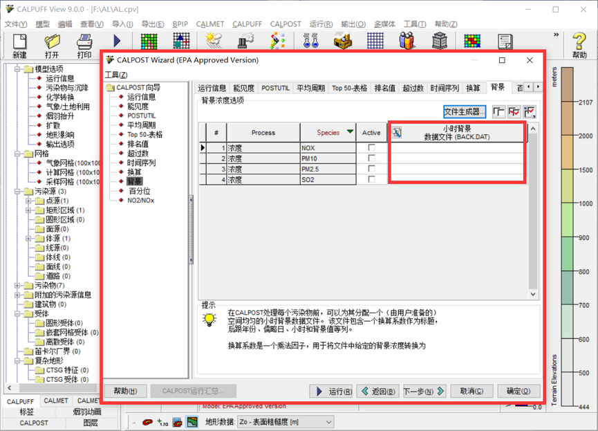Expand the 矩形区域 (1) tree node
This screenshot has width=598, height=431.
click(x=28, y=210)
